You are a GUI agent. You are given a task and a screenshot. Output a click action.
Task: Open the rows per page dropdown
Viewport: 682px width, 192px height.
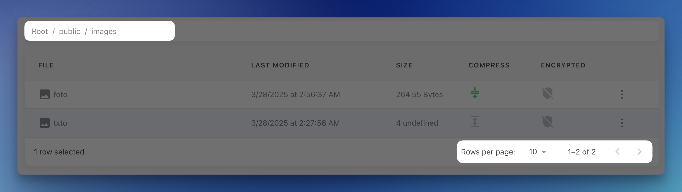(537, 152)
